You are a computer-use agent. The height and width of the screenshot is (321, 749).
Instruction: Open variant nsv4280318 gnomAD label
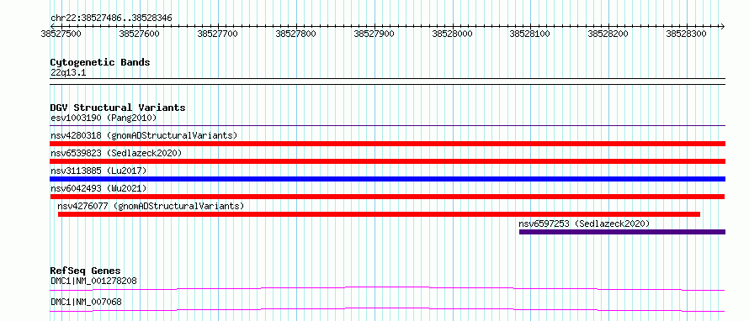pos(144,135)
